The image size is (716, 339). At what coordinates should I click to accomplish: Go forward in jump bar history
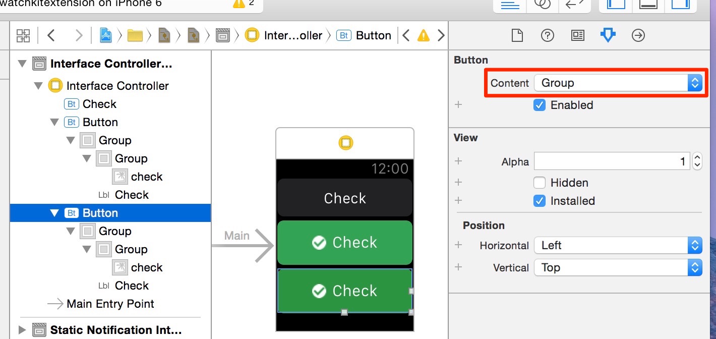[x=79, y=35]
